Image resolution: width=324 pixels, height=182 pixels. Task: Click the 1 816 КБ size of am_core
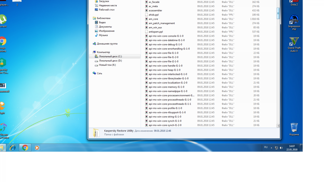tap(255, 19)
